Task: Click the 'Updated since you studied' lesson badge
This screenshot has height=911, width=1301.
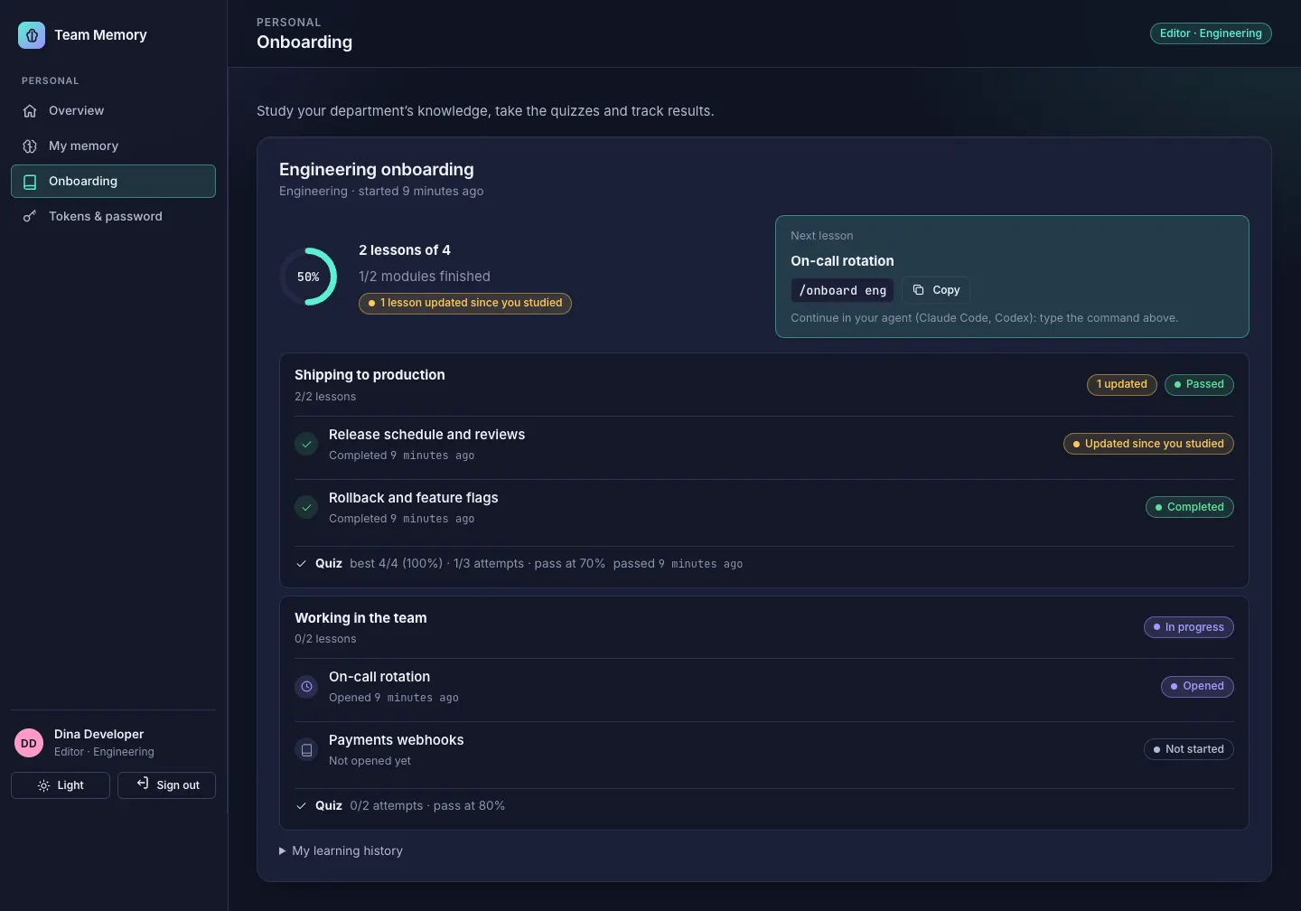Action: [1148, 444]
